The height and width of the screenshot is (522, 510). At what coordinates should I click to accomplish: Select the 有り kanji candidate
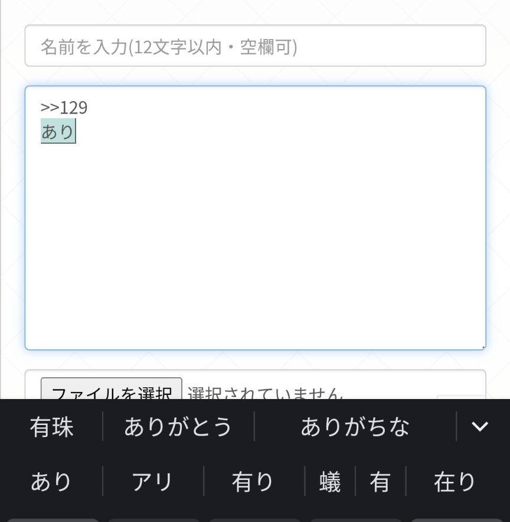253,482
